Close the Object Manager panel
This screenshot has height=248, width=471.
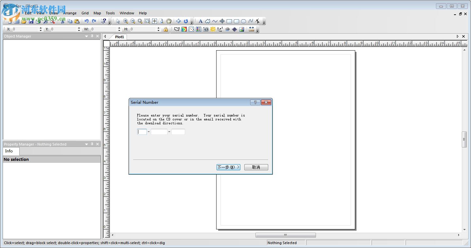click(97, 36)
